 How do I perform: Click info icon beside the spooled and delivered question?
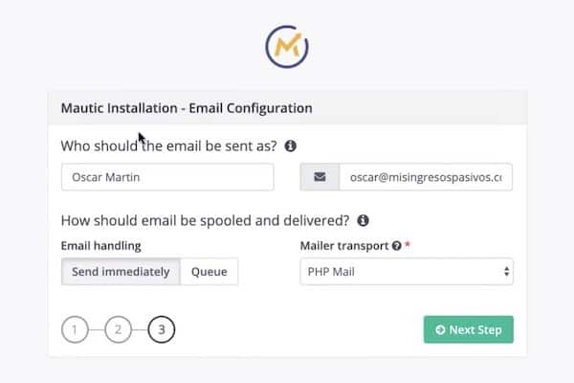[x=364, y=220]
